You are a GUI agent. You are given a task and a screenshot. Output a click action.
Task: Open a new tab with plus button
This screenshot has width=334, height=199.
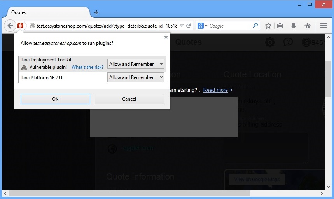[x=96, y=12]
